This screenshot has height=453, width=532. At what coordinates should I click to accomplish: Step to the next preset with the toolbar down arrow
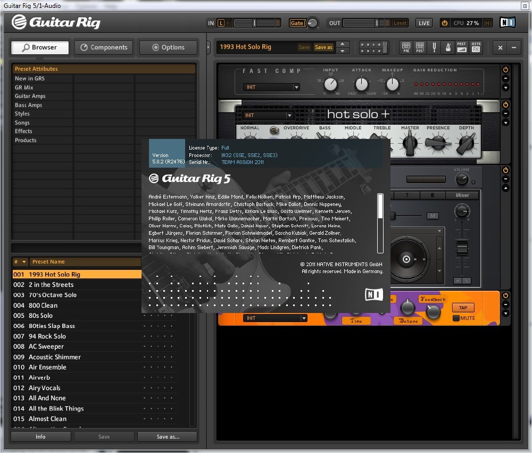(343, 51)
